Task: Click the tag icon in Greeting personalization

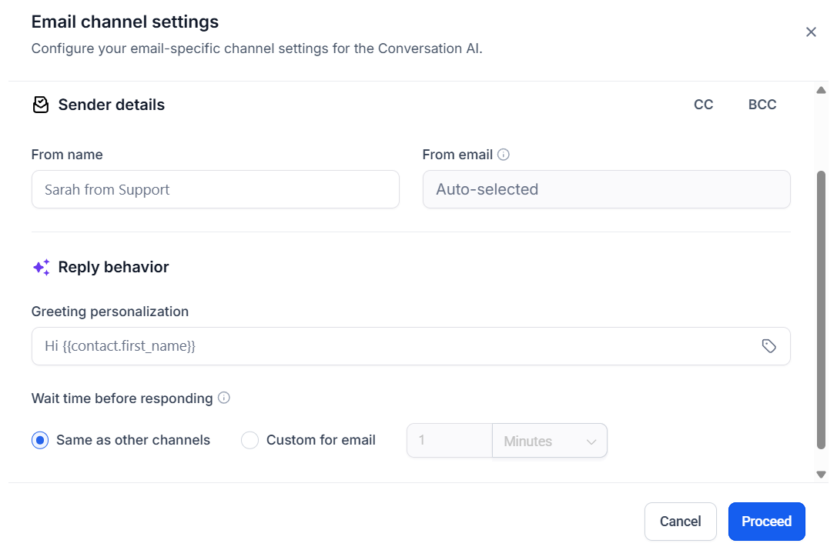Action: pos(768,346)
